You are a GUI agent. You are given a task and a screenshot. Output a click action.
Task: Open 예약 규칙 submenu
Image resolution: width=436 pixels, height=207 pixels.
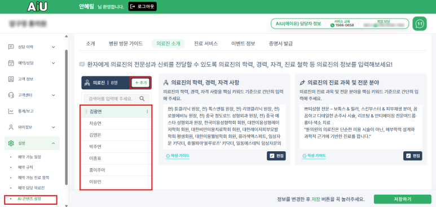[25, 167]
